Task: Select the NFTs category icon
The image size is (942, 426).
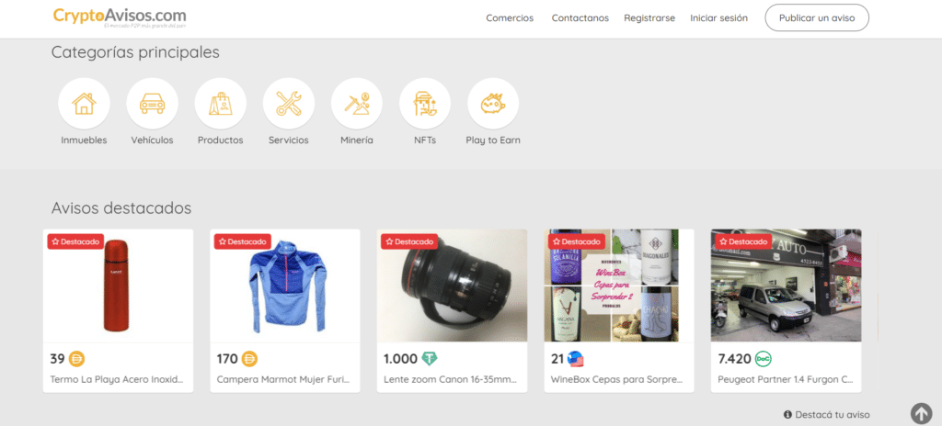Action: tap(425, 104)
